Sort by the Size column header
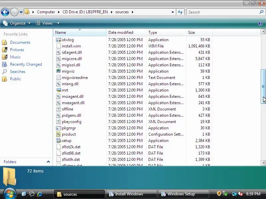 tap(199, 32)
